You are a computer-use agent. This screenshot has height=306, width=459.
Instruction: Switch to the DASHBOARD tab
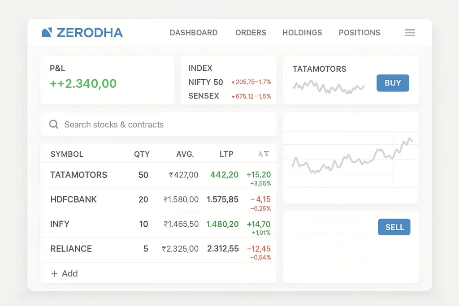click(x=194, y=32)
